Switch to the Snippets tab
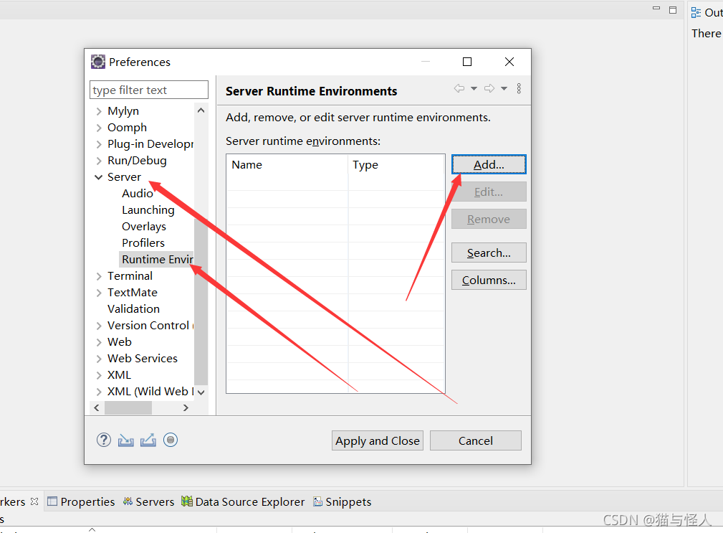 (x=342, y=501)
